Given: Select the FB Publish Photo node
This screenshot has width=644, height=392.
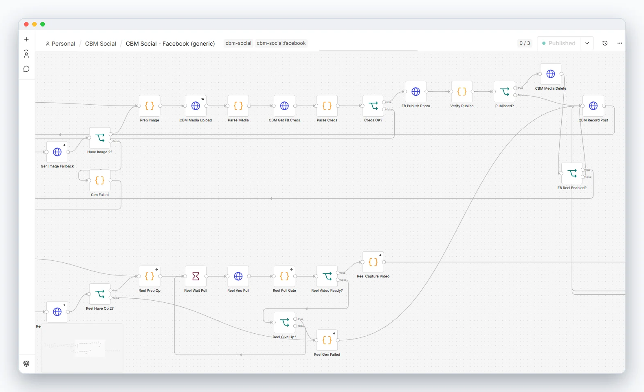Looking at the screenshot, I should click(x=415, y=92).
